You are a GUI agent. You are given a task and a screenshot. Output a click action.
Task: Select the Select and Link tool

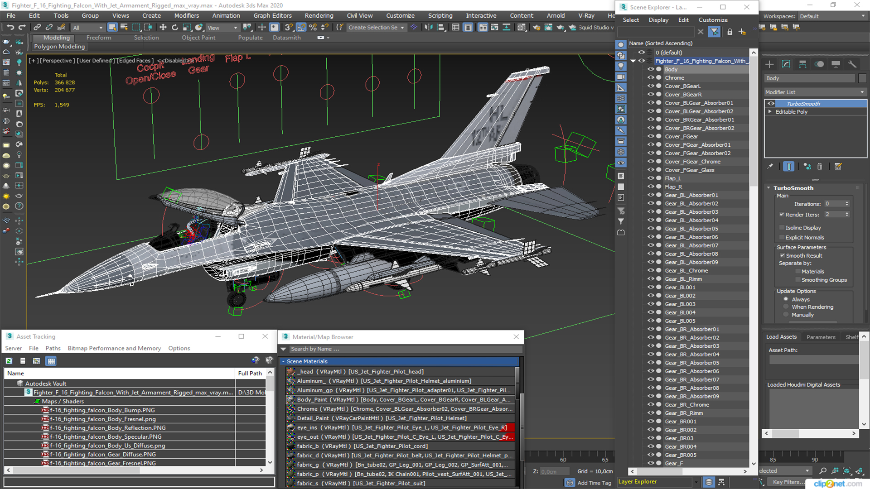click(37, 28)
